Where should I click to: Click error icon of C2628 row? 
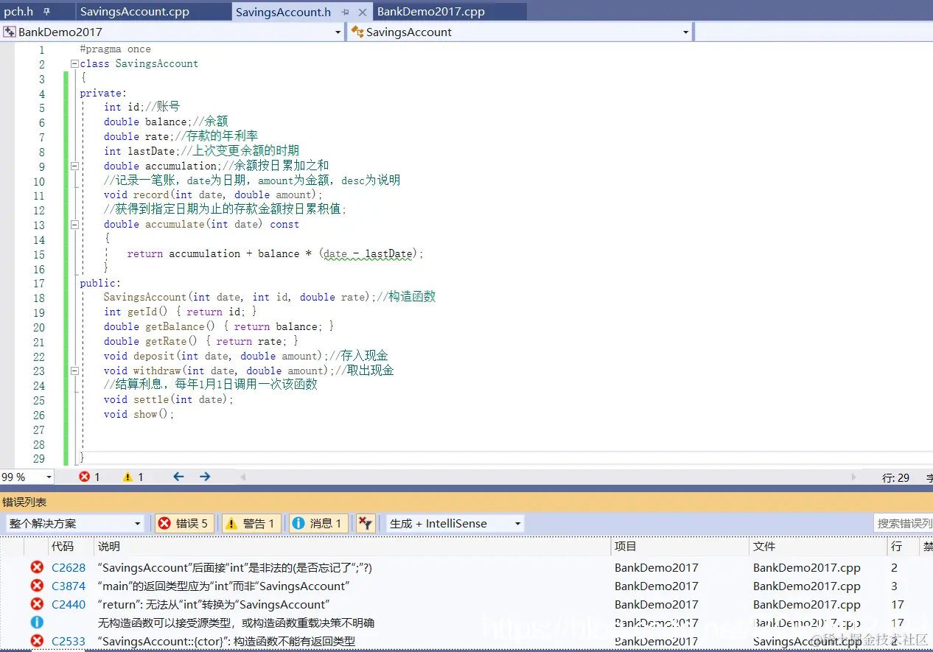point(37,567)
